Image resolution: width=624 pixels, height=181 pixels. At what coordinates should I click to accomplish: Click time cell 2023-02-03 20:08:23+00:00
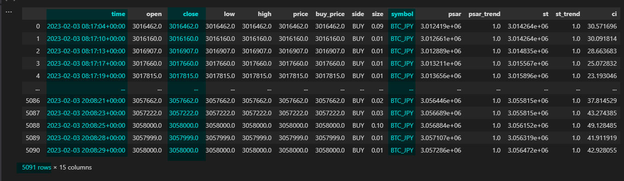coord(86,113)
